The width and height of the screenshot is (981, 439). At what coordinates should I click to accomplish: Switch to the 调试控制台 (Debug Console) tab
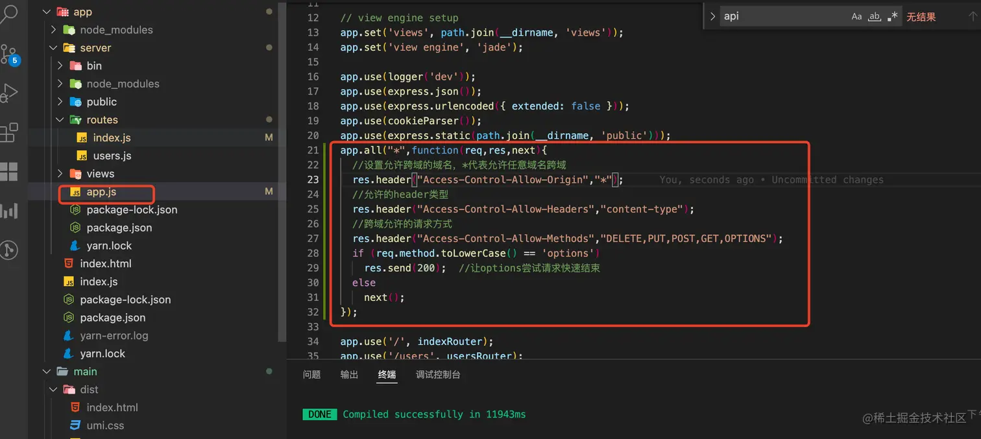pos(438,375)
